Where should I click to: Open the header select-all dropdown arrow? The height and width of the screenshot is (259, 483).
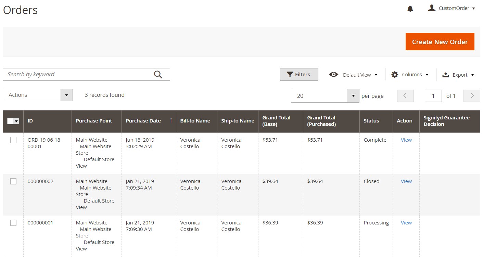point(16,121)
